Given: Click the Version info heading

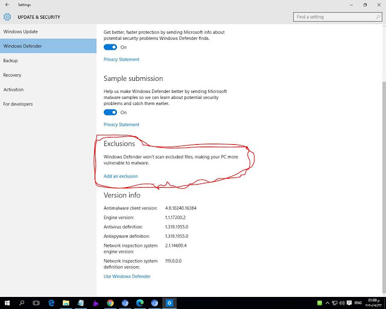Looking at the screenshot, I should coord(122,195).
